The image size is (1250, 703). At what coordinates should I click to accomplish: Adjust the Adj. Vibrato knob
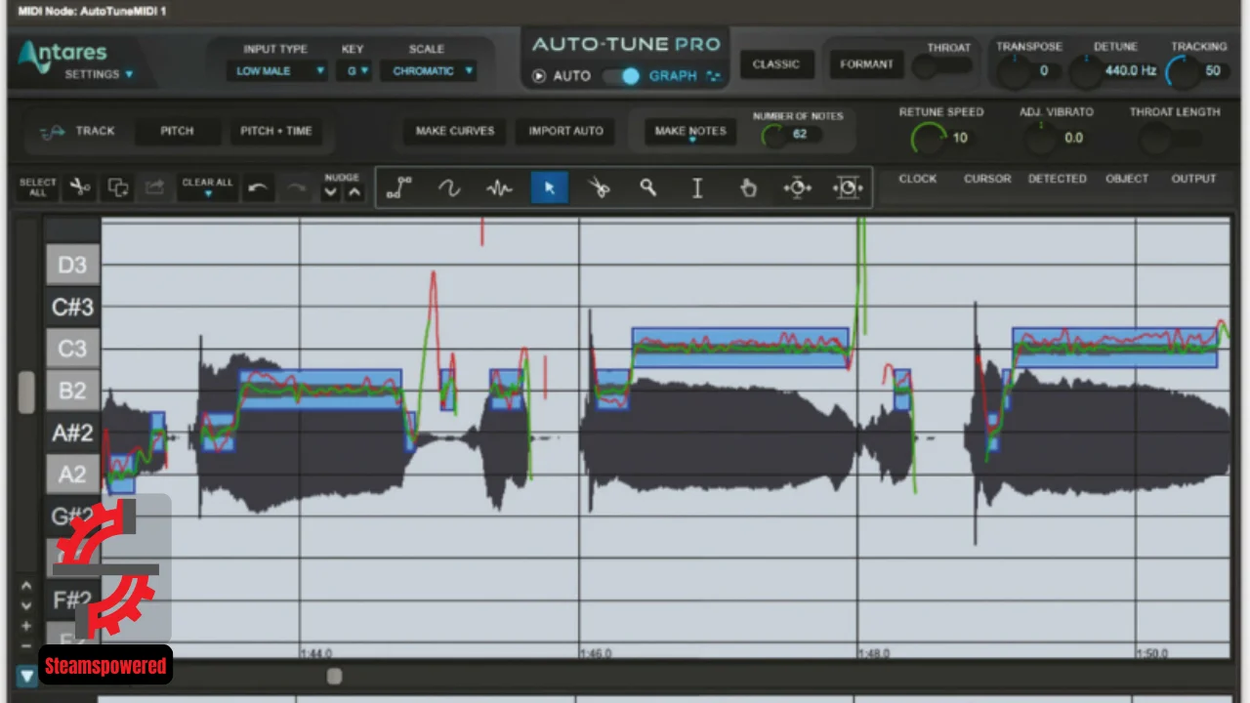tap(1042, 139)
